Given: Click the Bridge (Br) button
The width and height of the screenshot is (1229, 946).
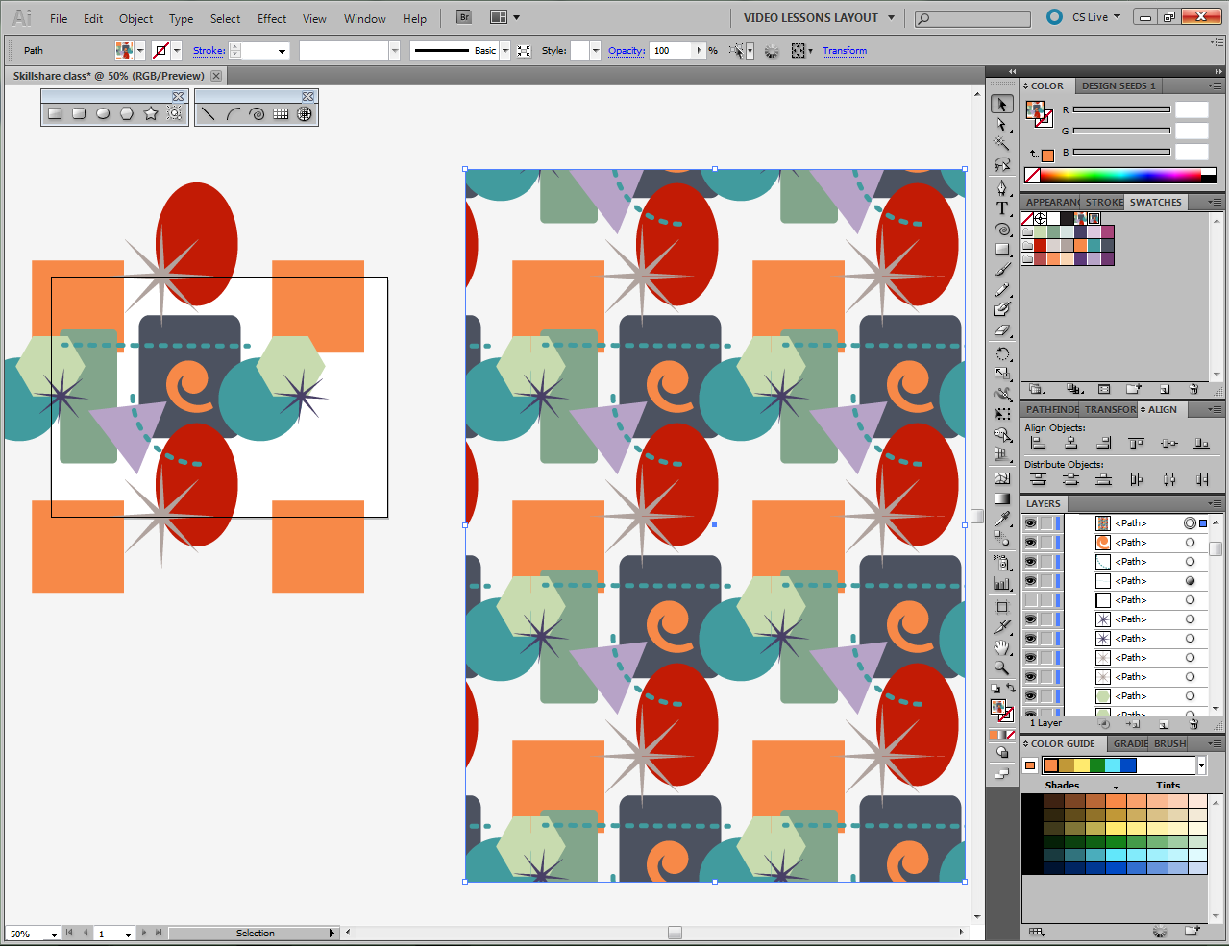Looking at the screenshot, I should [x=464, y=17].
